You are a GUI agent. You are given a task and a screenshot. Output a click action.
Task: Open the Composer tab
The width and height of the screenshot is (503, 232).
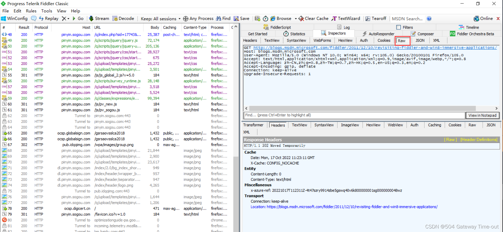(x=422, y=34)
